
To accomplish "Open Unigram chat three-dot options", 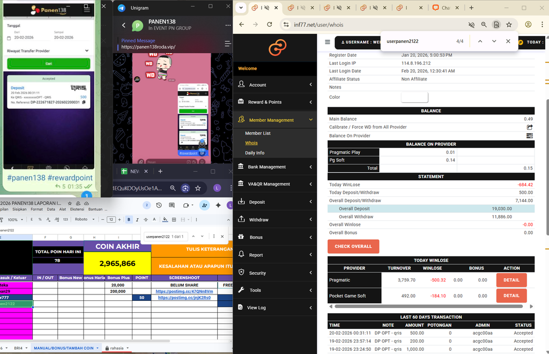I will point(228,25).
